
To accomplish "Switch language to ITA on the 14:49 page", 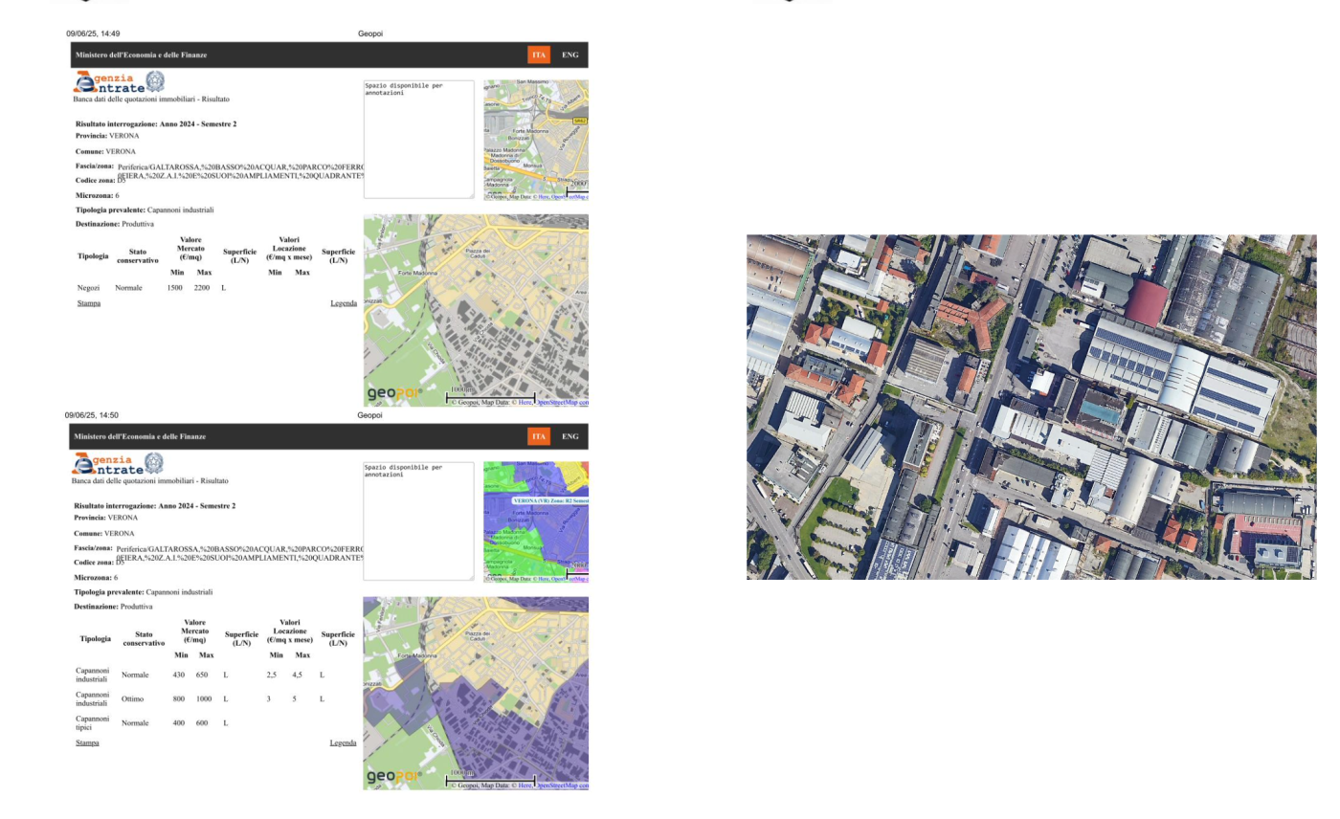I will click(539, 55).
